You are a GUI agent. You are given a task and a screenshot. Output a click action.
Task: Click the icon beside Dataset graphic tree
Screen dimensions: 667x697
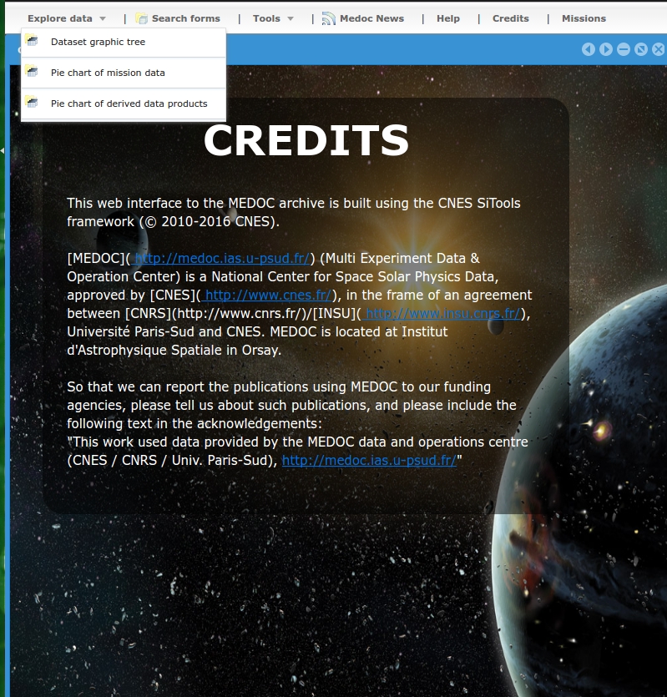tap(32, 40)
